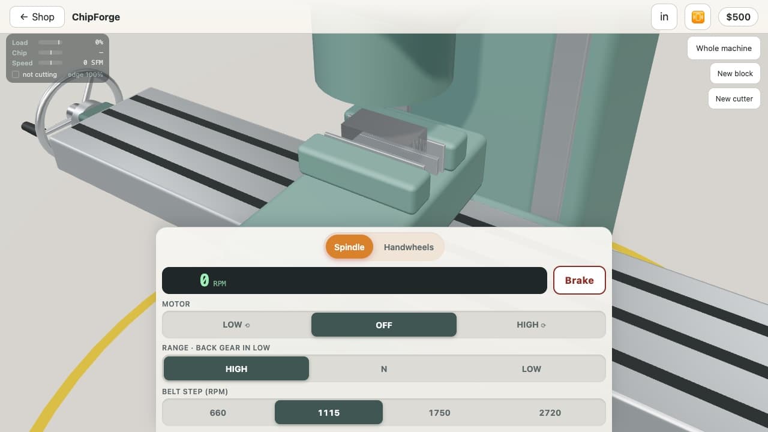Set motor to OFF

tap(384, 325)
